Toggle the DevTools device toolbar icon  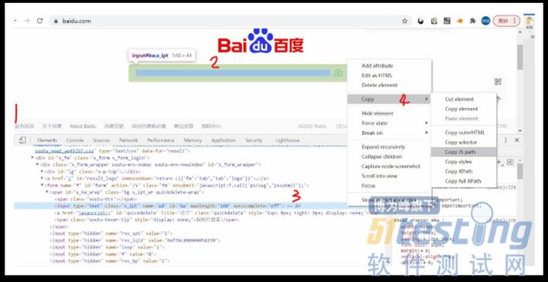(22, 141)
